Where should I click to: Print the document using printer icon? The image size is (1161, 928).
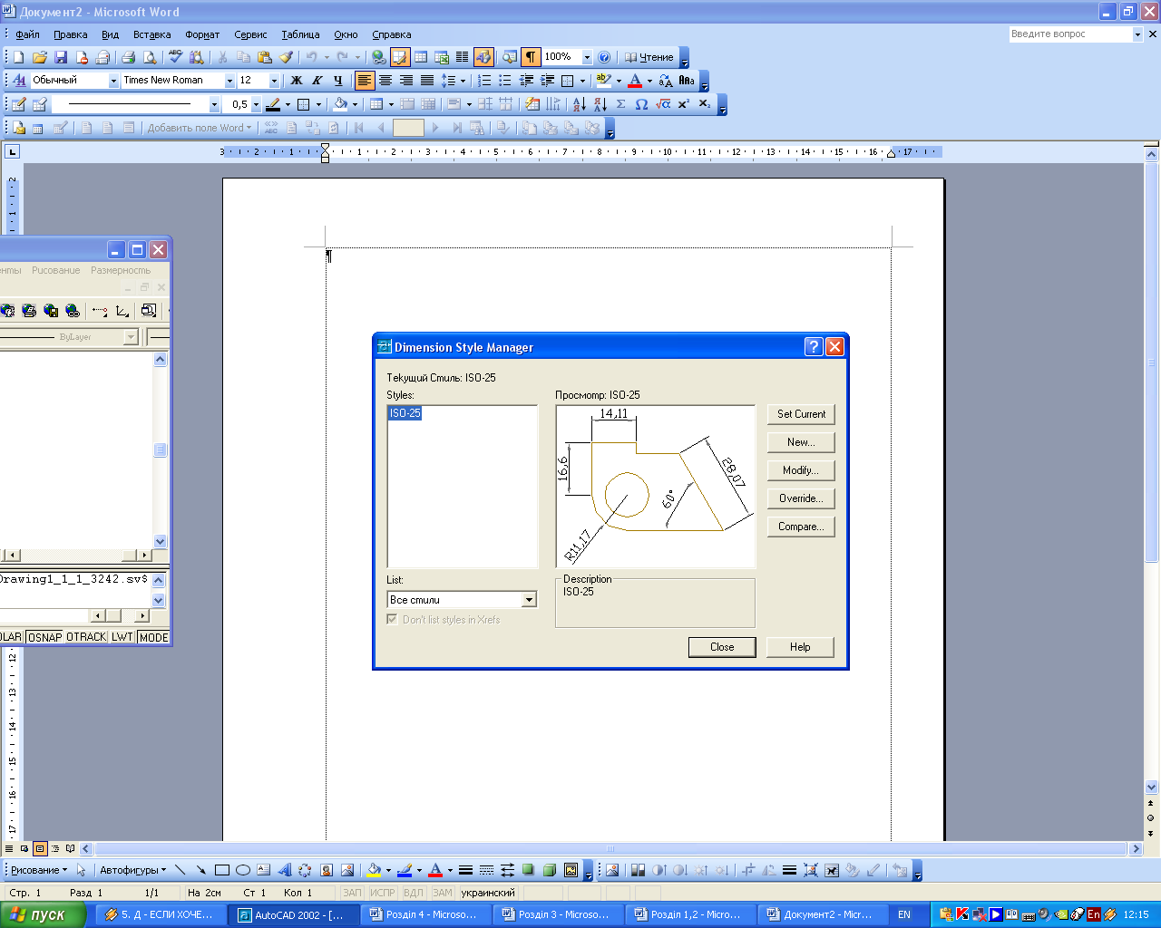point(128,57)
